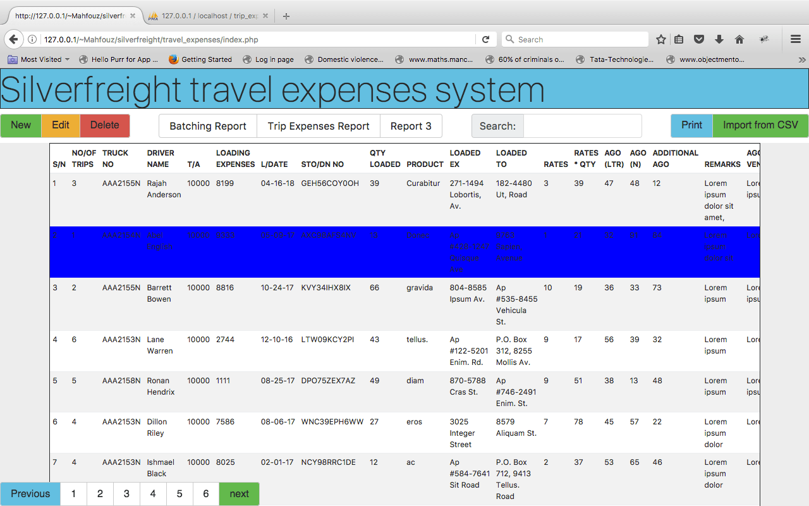Screen dimensions: 809x506
Task: Import records from CSV
Action: coord(760,126)
